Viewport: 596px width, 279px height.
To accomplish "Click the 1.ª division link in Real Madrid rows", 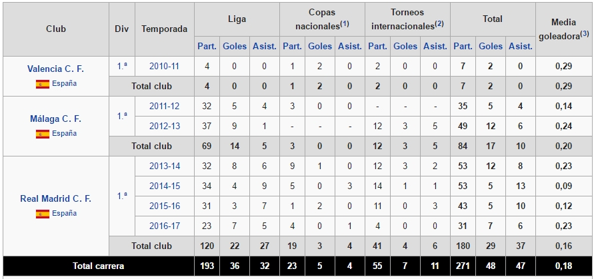I will [123, 196].
